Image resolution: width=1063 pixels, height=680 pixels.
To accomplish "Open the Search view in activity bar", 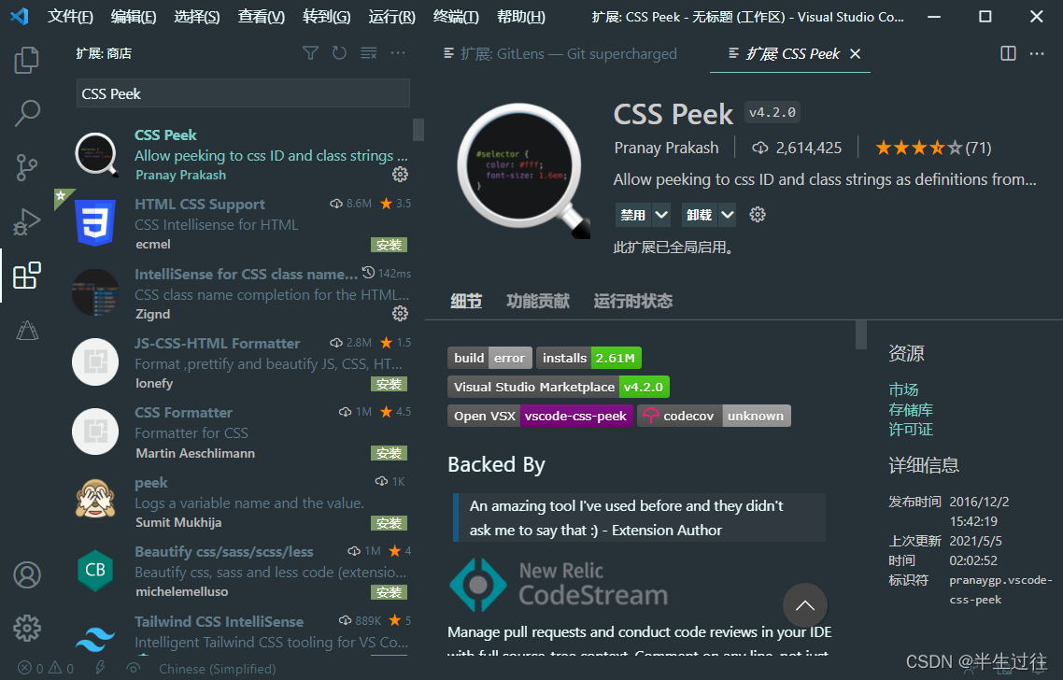I will [27, 113].
